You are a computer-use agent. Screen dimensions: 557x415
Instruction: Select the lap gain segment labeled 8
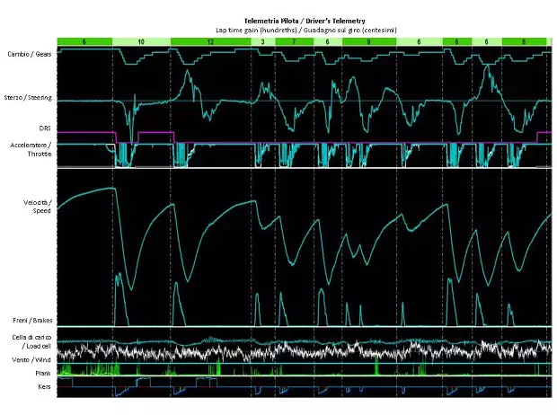pos(524,41)
